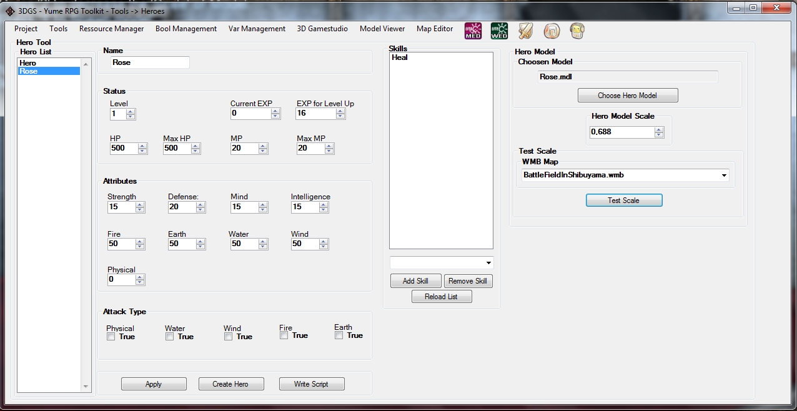
Task: Click the Write Script button
Action: point(312,384)
